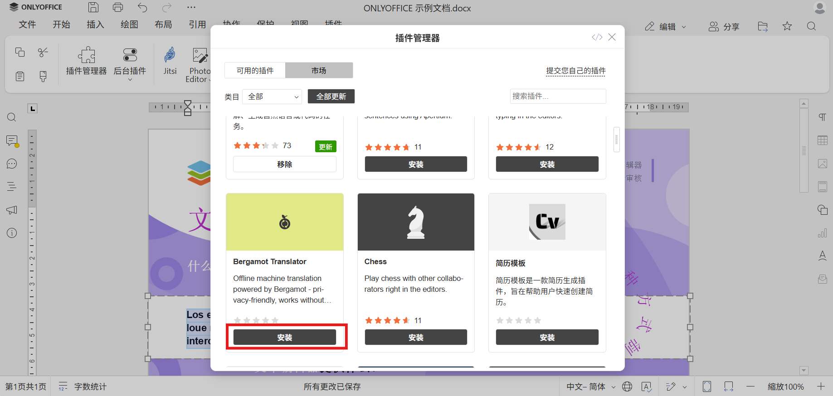This screenshot has width=833, height=396.
Task: Open header and footer settings icon
Action: [823, 187]
